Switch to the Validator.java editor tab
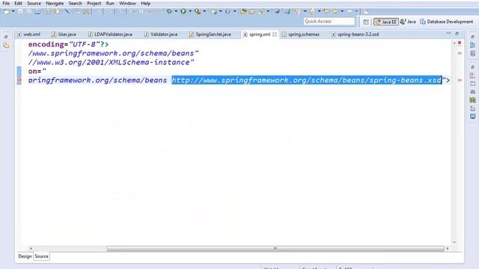 point(161,34)
